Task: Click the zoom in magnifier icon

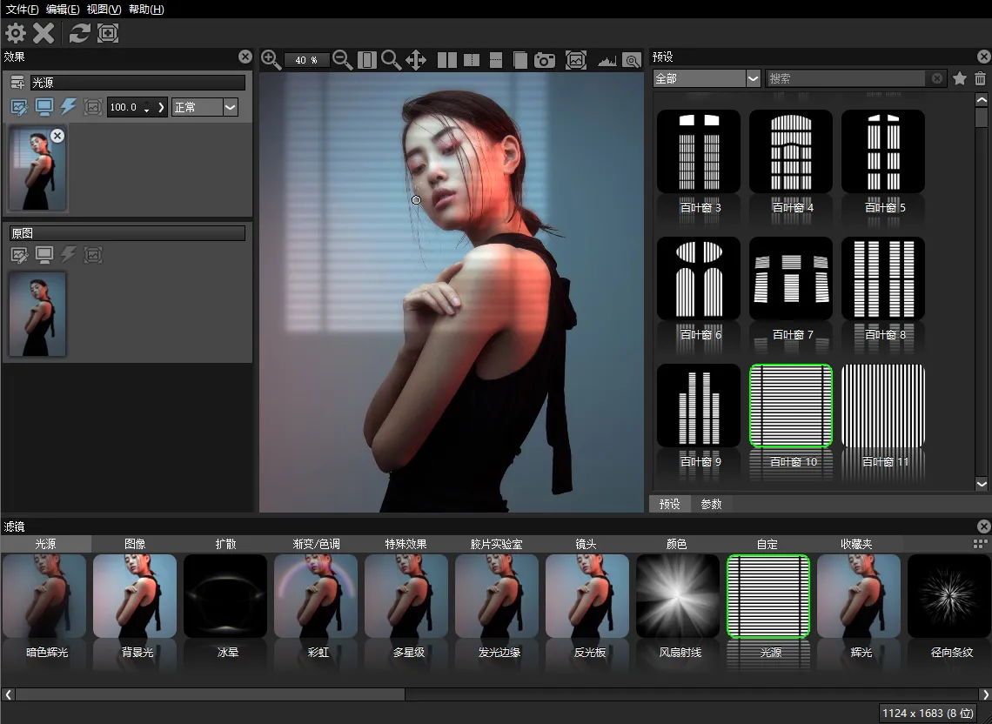Action: 271,59
